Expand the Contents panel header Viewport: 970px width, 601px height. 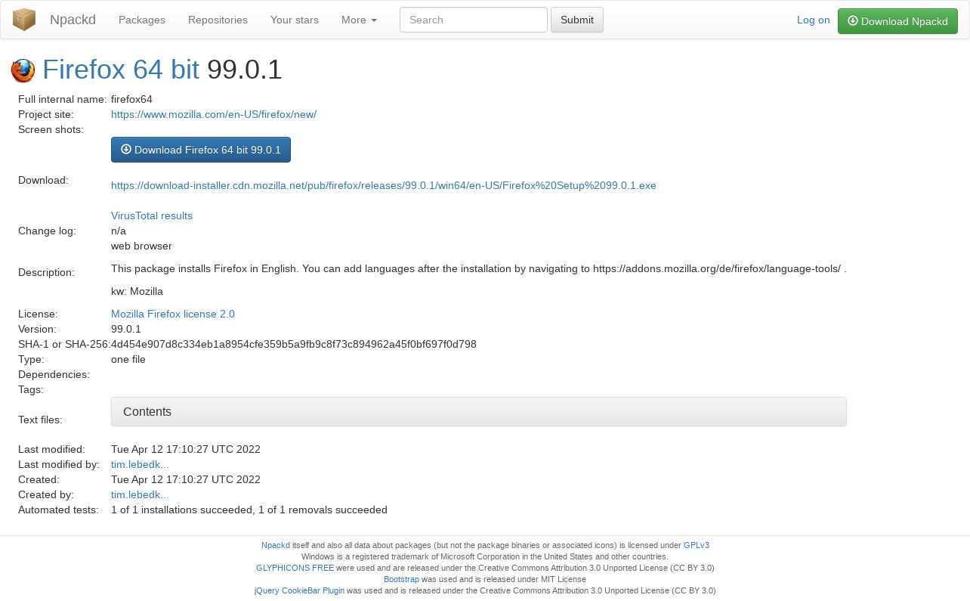tap(479, 412)
